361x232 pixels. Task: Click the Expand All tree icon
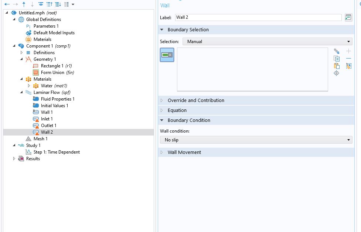point(58,4)
